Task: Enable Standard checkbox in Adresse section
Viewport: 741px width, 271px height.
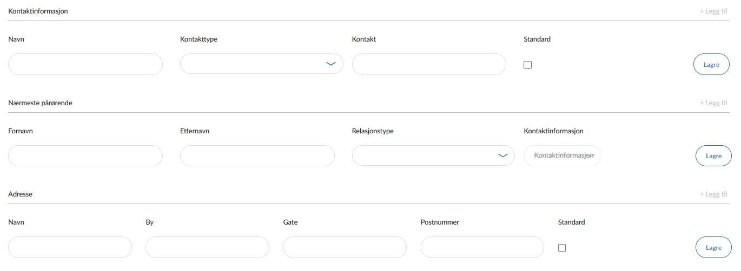Action: (562, 248)
